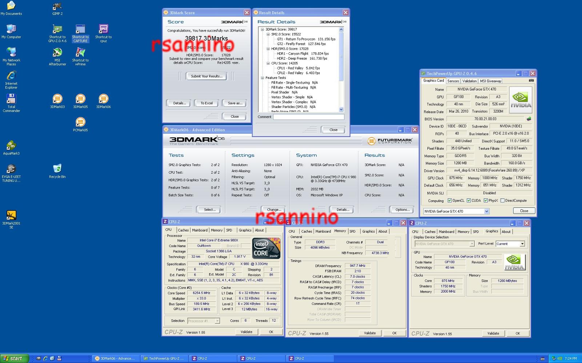
Task: Collapse 3DMark Score tree node
Action: pos(262,29)
